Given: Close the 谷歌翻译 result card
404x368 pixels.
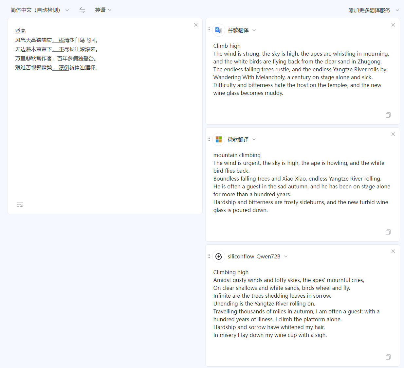Looking at the screenshot, I should pyautogui.click(x=393, y=25).
